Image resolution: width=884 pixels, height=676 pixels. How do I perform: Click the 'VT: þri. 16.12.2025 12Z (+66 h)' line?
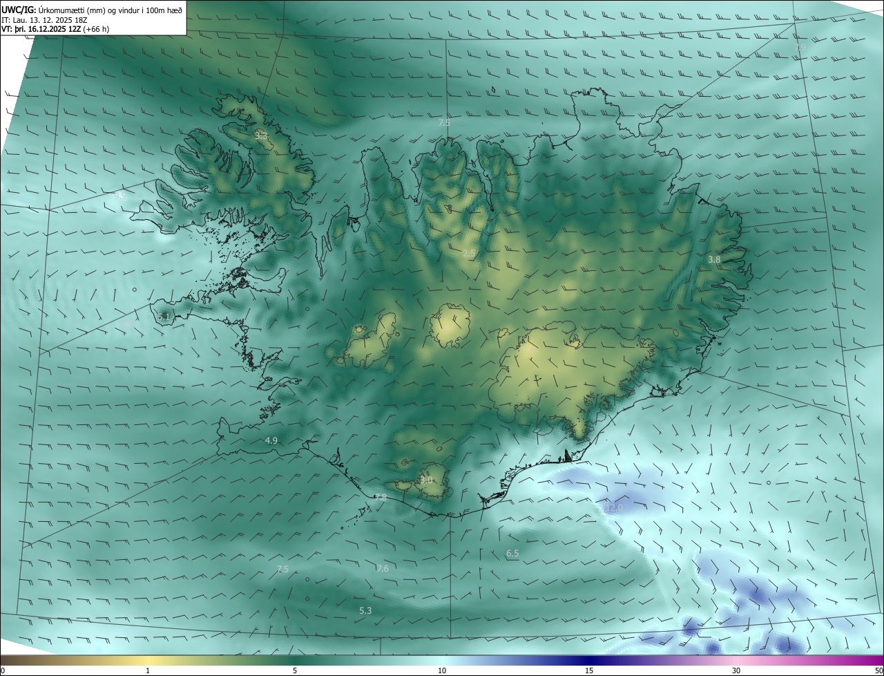click(55, 29)
